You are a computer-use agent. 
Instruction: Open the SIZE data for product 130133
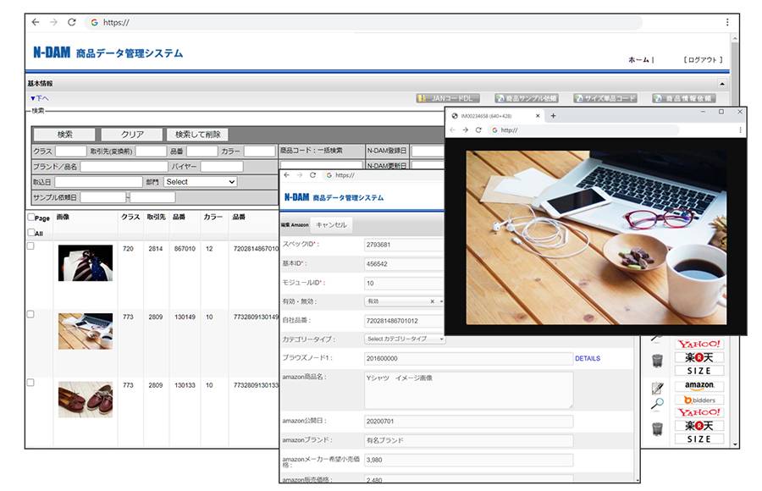coord(699,439)
